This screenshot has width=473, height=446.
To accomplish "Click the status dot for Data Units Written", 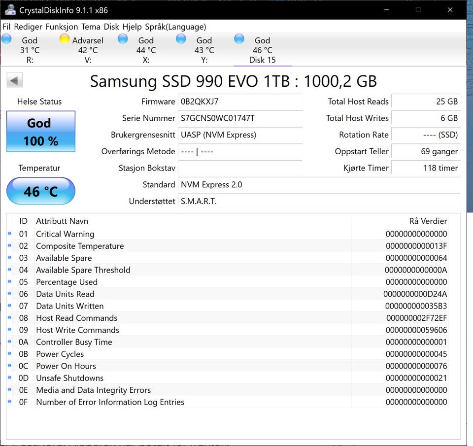I will pyautogui.click(x=9, y=306).
